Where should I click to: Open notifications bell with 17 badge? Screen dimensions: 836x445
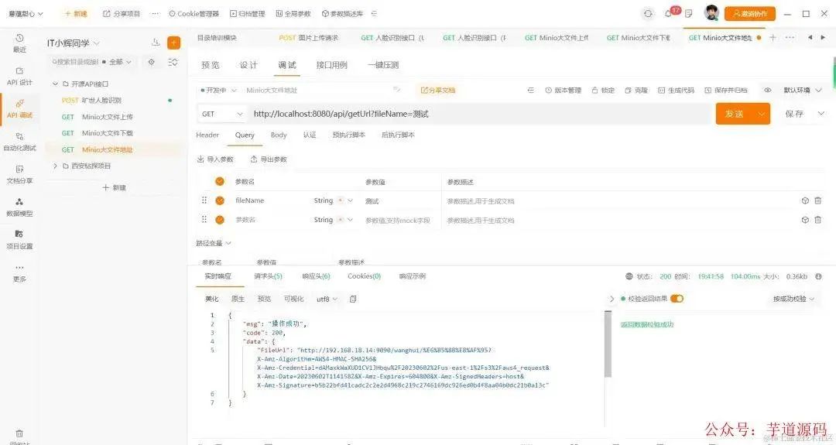tap(669, 13)
